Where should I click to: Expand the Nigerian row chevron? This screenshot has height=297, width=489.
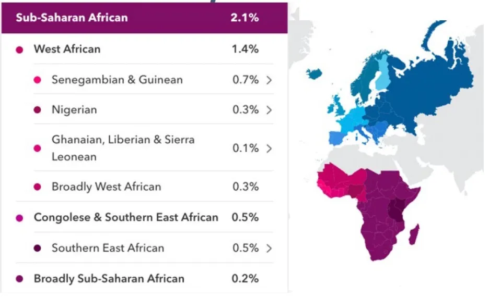click(269, 110)
